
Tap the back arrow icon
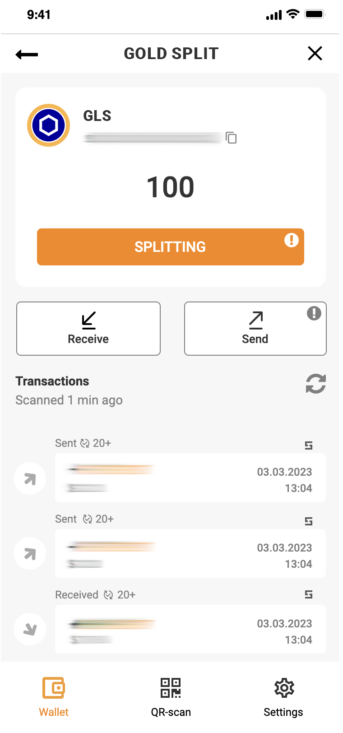click(27, 55)
